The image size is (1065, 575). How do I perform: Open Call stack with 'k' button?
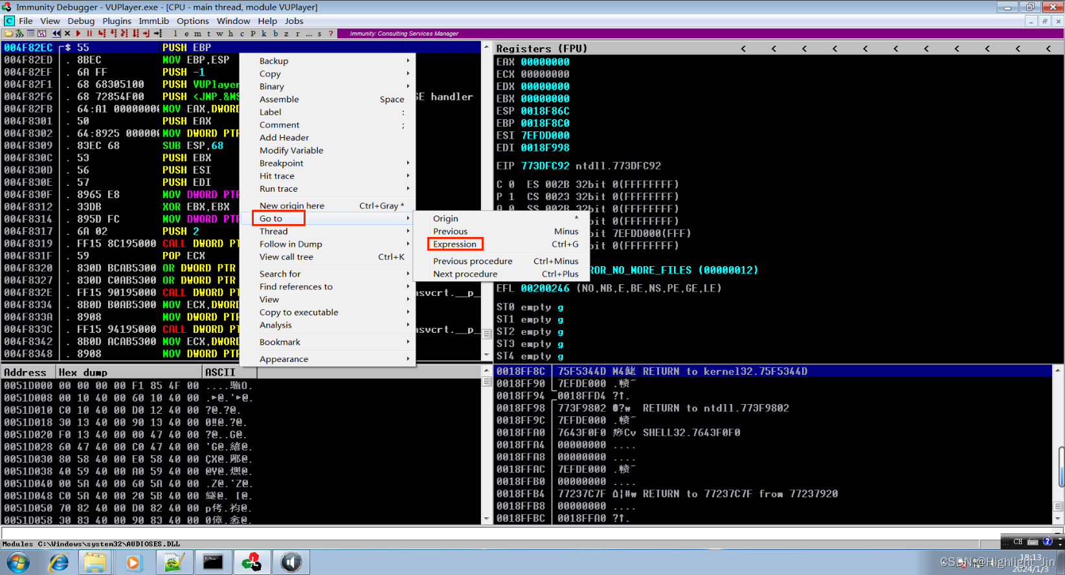(x=264, y=33)
